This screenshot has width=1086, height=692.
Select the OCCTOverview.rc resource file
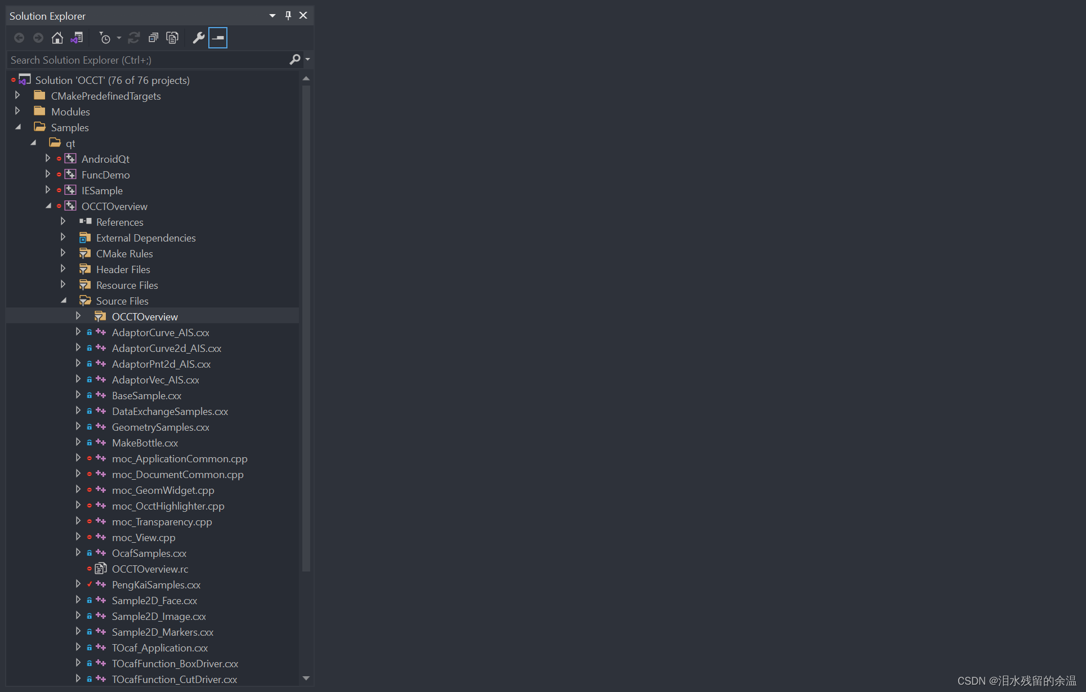pyautogui.click(x=150, y=569)
